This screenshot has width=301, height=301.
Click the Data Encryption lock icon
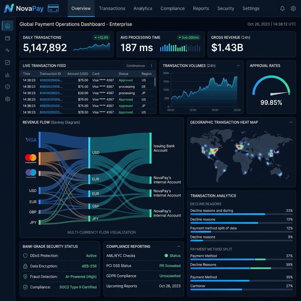(x=25, y=266)
